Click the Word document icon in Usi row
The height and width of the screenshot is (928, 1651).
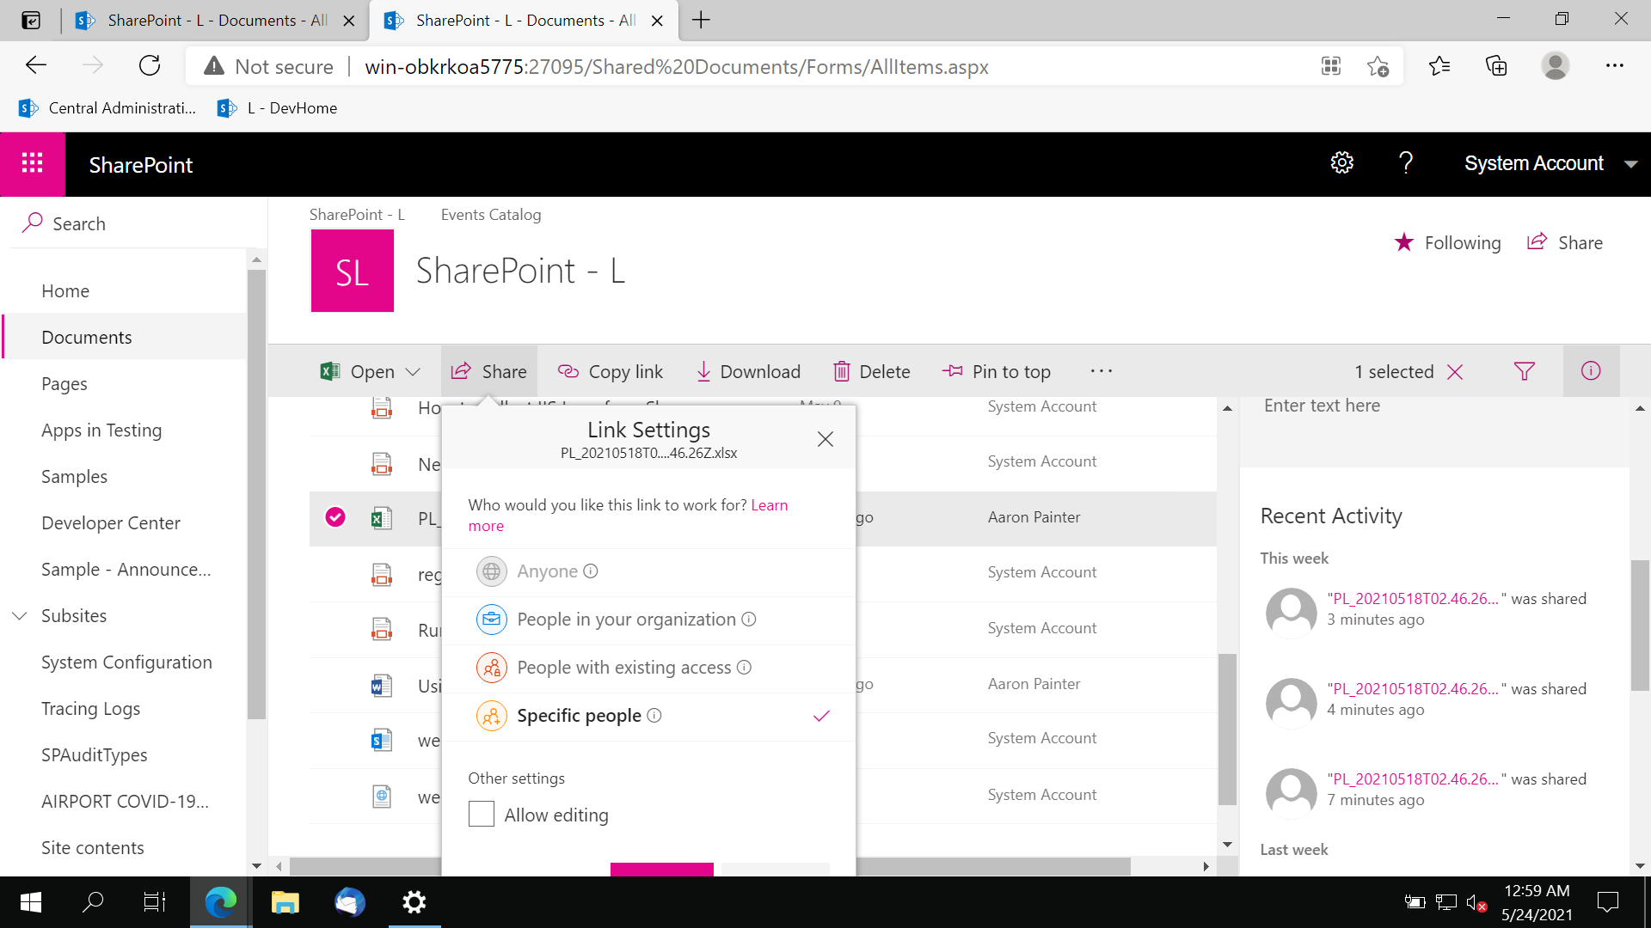tap(382, 685)
